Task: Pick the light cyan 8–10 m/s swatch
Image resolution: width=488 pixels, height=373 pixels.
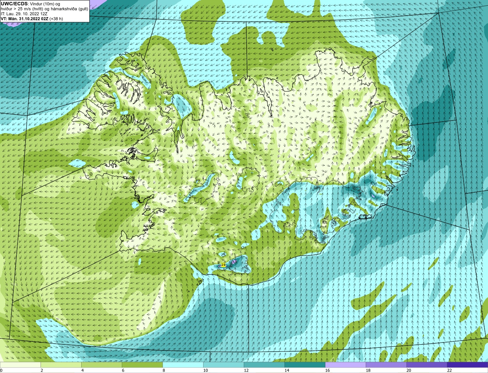Action: point(183,365)
